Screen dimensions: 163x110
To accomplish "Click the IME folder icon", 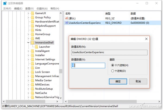I will tap(33, 38).
